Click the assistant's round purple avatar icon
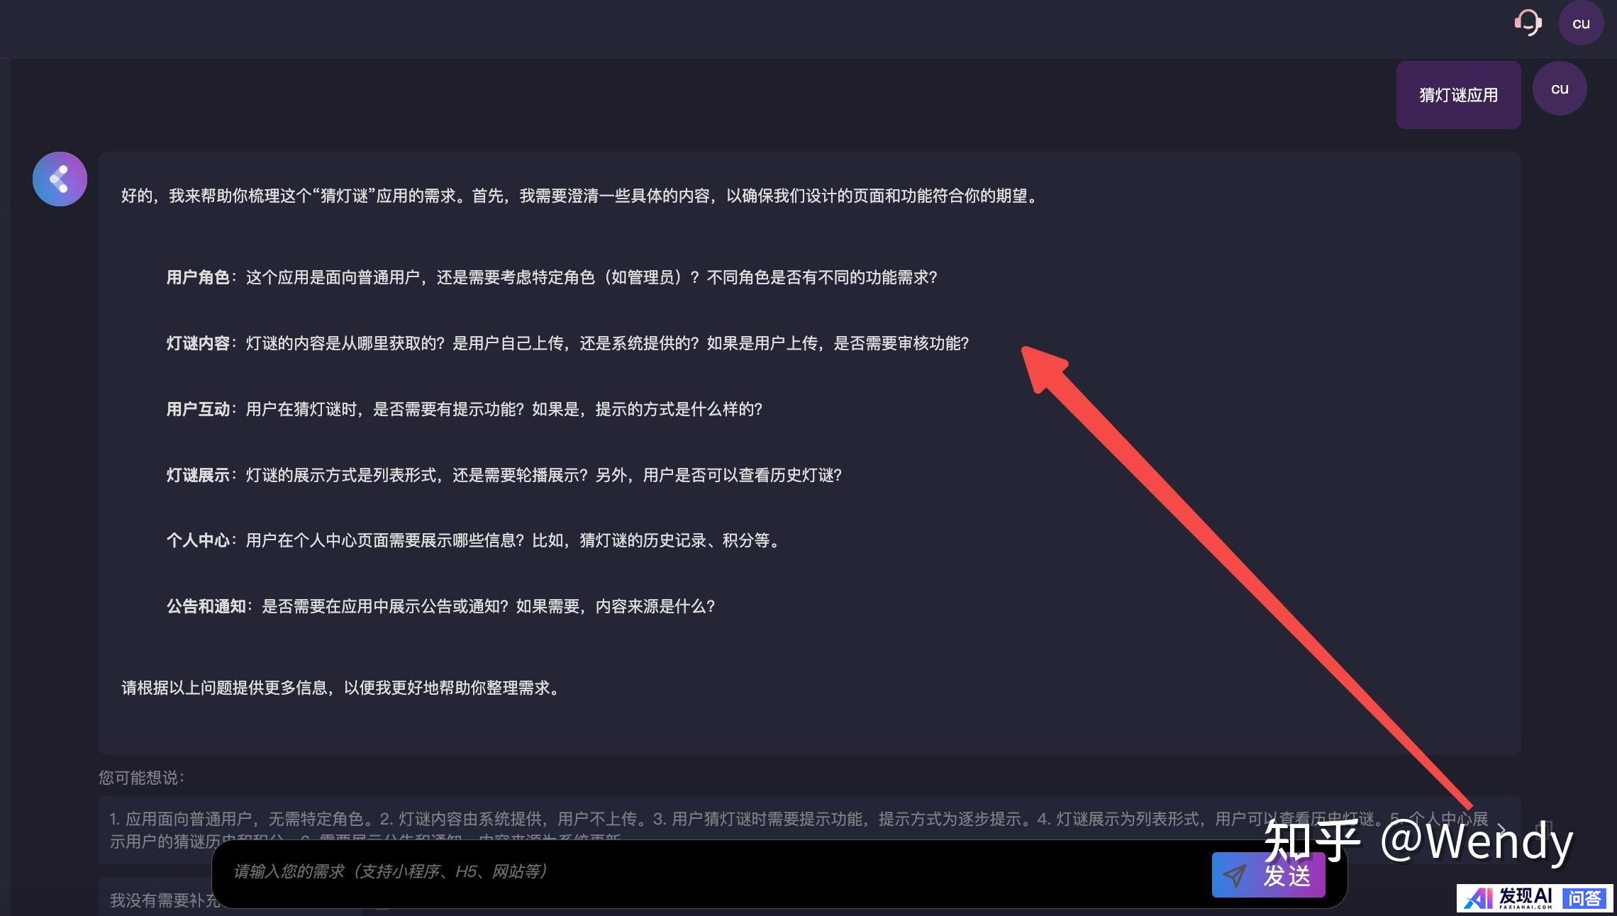Image resolution: width=1617 pixels, height=916 pixels. coord(60,179)
